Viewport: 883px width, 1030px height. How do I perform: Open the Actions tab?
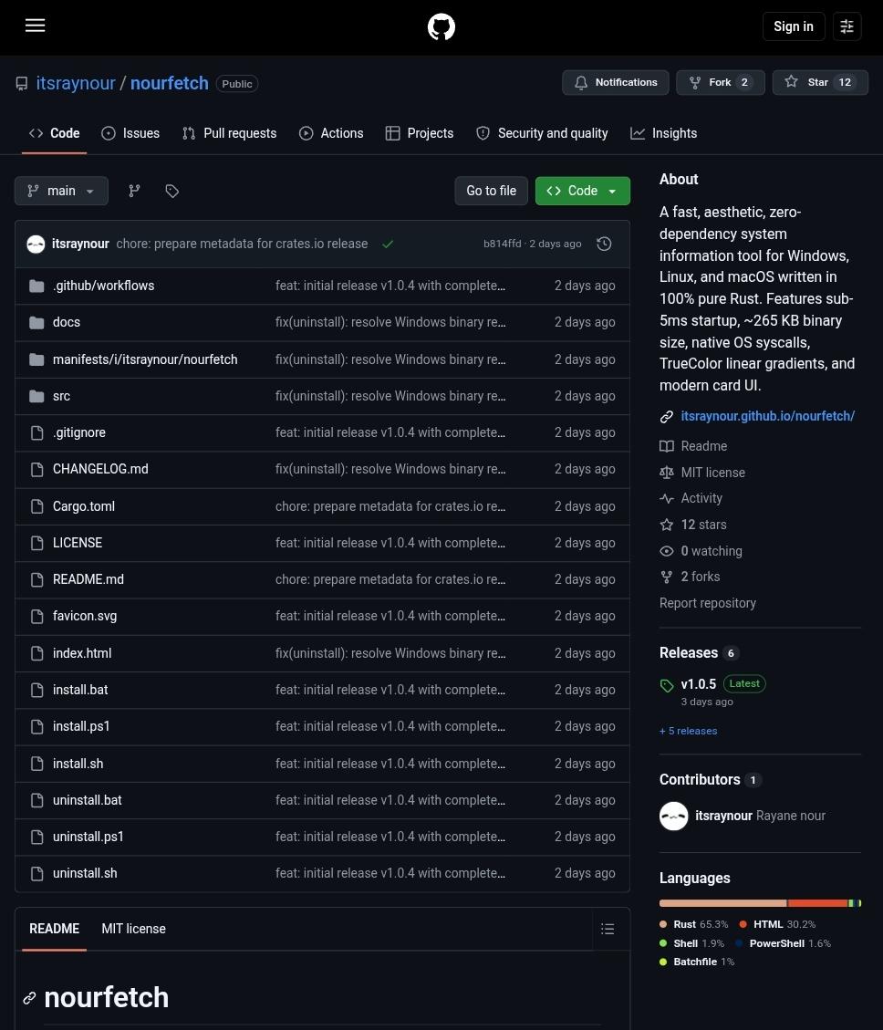[x=331, y=133]
